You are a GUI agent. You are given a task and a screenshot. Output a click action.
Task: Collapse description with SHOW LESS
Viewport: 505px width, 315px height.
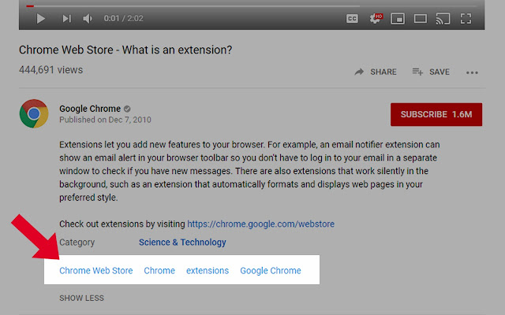81,298
